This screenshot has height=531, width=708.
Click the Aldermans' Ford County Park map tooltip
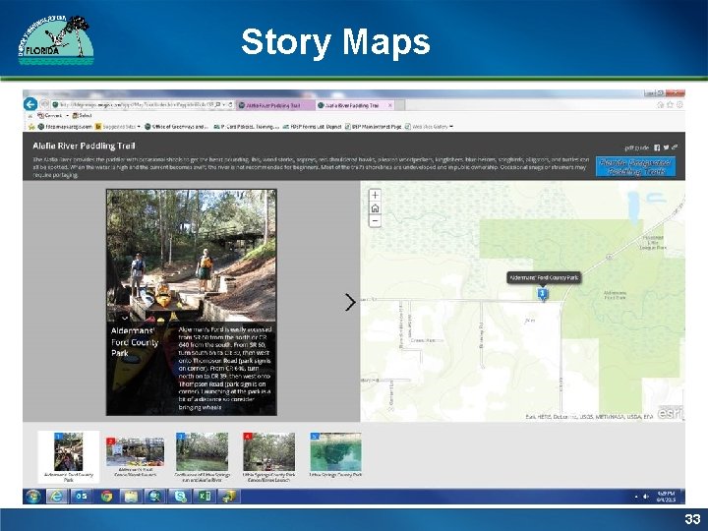click(x=544, y=277)
